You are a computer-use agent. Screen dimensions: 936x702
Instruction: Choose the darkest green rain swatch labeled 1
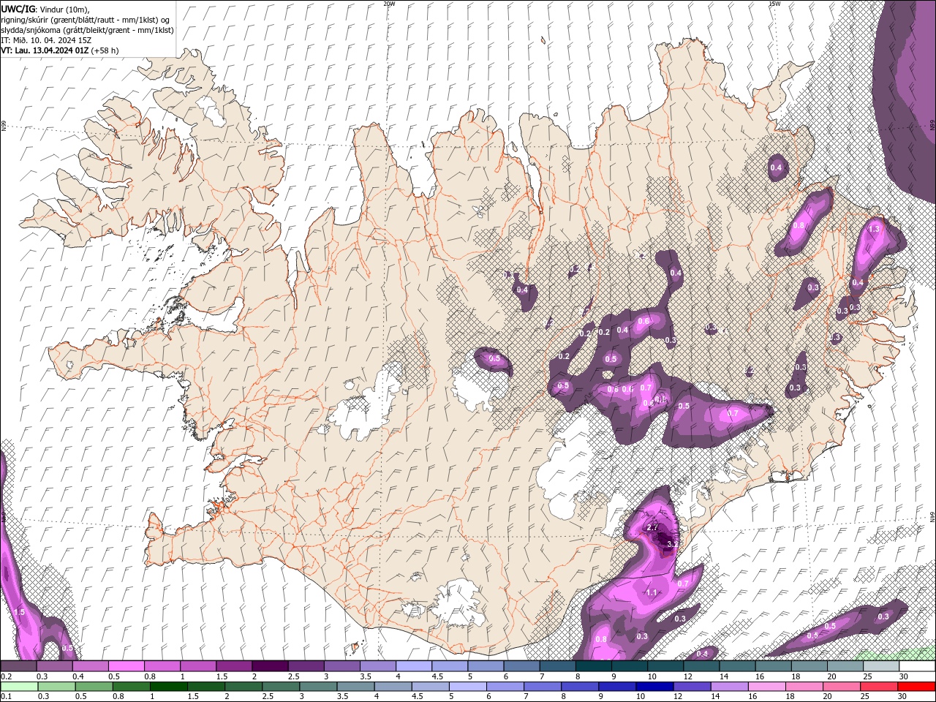(168, 687)
